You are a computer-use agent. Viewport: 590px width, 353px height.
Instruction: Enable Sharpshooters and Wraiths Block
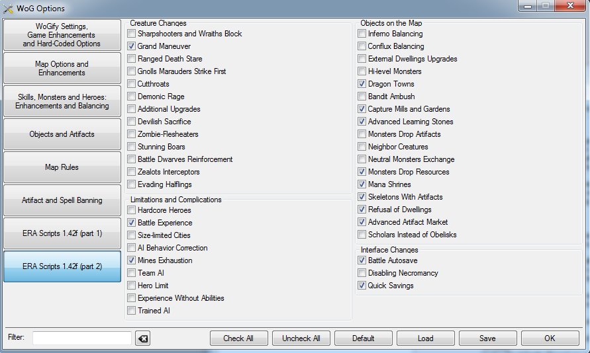point(131,34)
